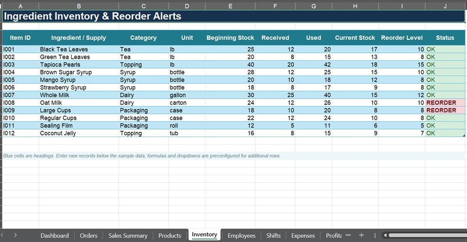Switch to the Employees sheet tab
The width and height of the screenshot is (467, 242).
242,236
